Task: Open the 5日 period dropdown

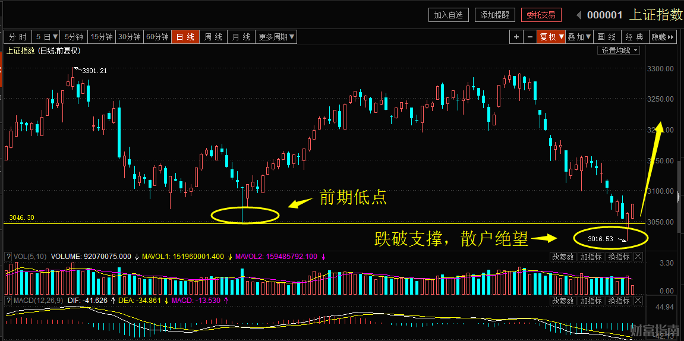Action: (x=47, y=37)
